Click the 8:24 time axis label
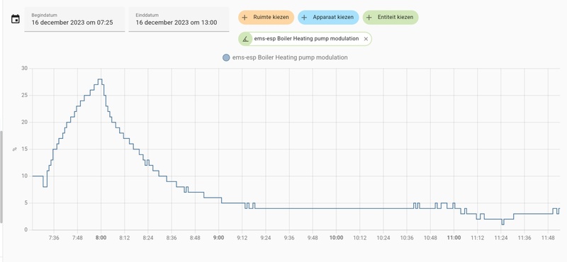The image size is (567, 262). pos(148,238)
